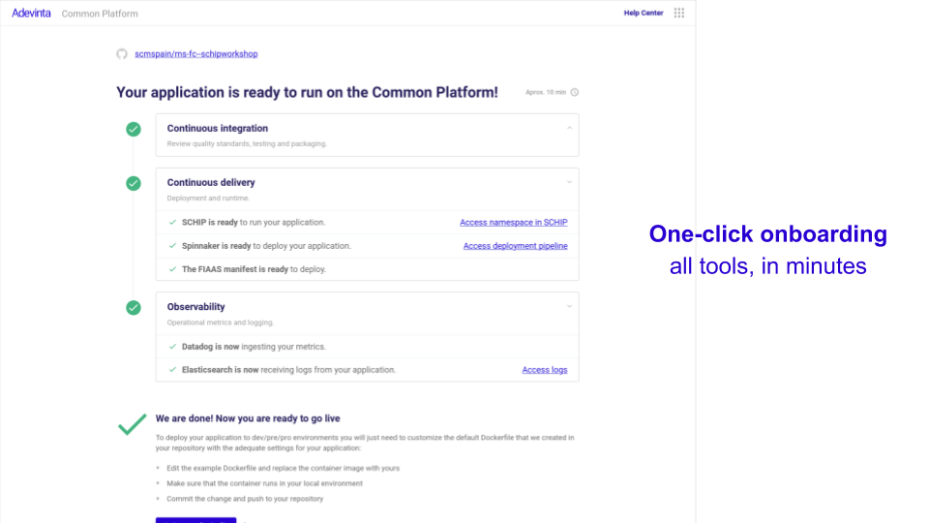
Task: Click the Common Platform header title
Action: [x=100, y=14]
